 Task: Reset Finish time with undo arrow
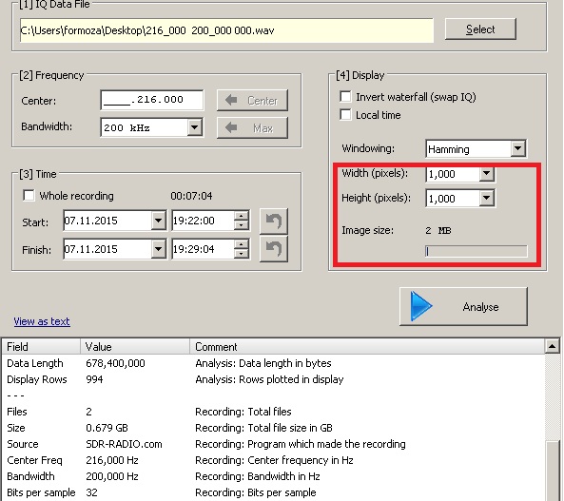click(x=274, y=248)
